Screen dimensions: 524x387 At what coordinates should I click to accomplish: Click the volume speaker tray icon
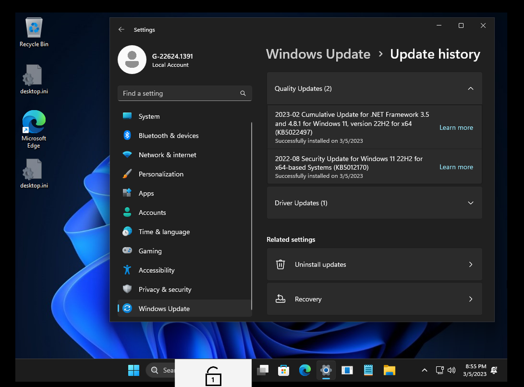[451, 370]
